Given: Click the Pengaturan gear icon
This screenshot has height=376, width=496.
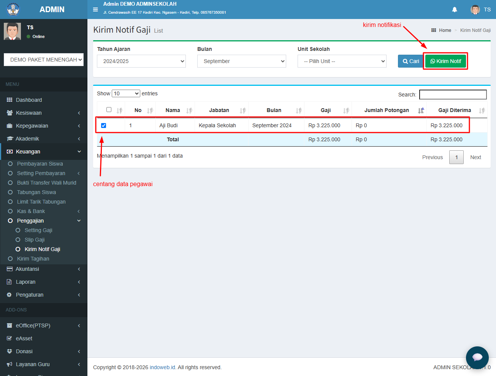Looking at the screenshot, I should point(9,295).
